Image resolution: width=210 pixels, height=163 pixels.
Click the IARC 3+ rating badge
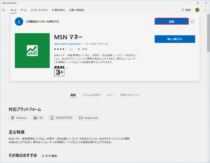(x=59, y=71)
